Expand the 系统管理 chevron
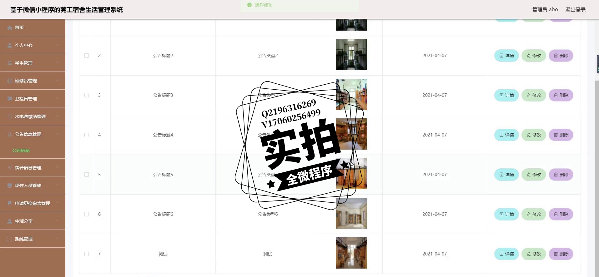 (x=57, y=239)
